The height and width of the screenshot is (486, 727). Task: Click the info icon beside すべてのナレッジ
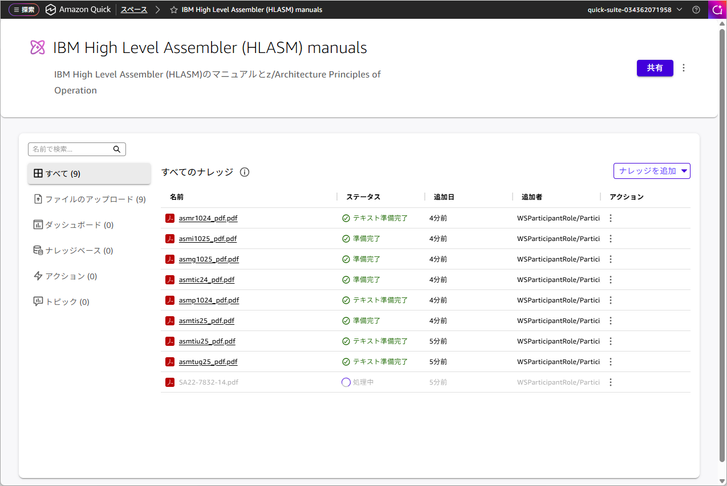click(245, 172)
